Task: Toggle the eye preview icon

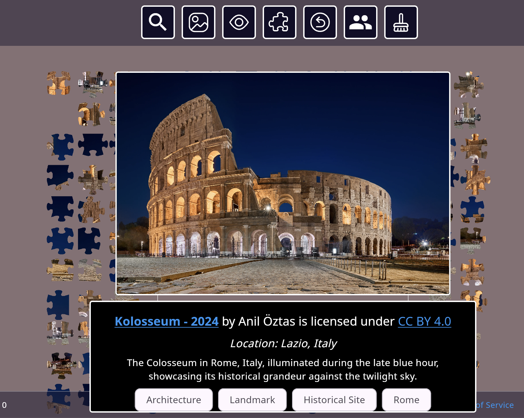Action: coord(239,22)
